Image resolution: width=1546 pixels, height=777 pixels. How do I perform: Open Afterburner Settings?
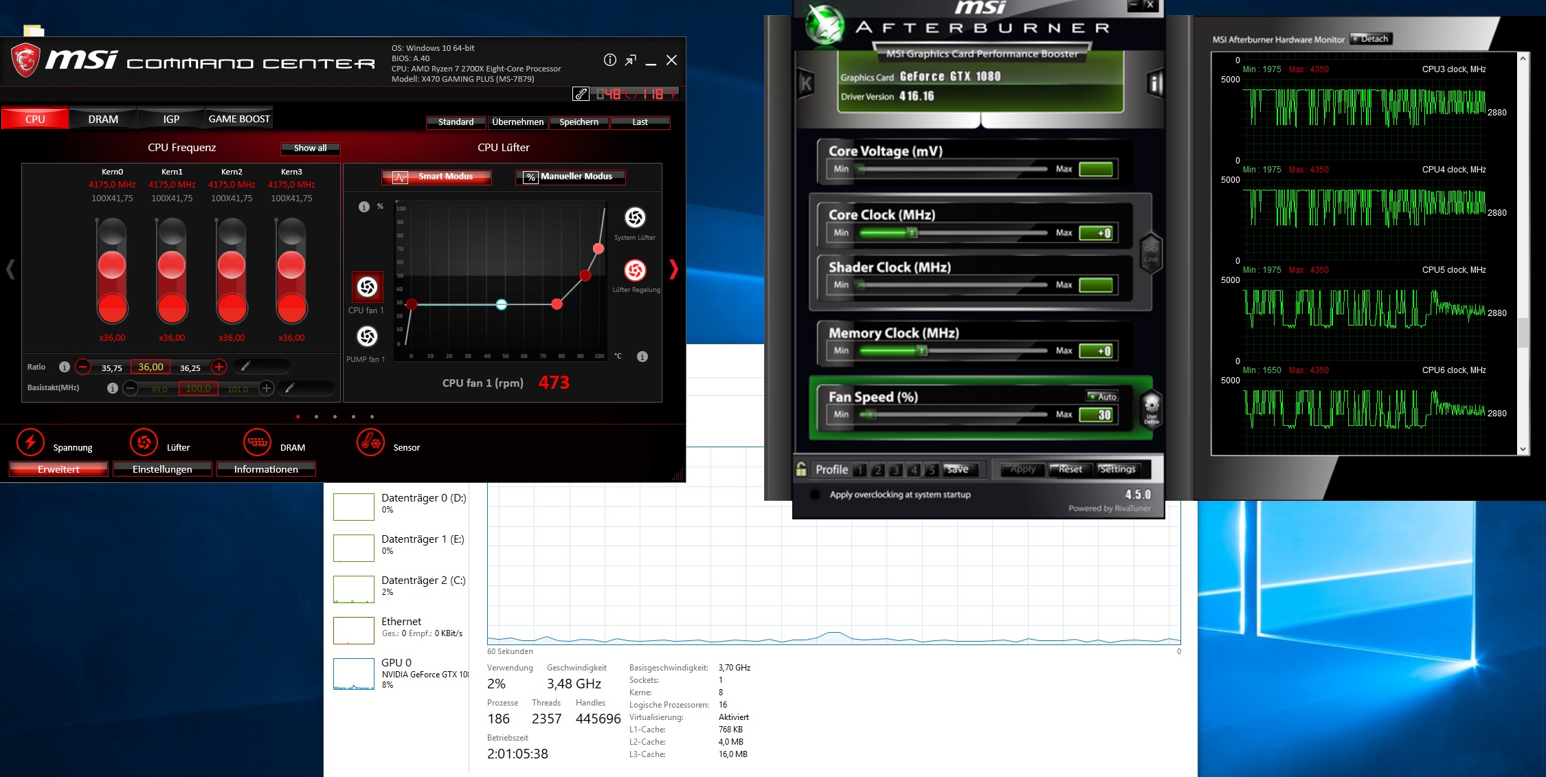1117,470
